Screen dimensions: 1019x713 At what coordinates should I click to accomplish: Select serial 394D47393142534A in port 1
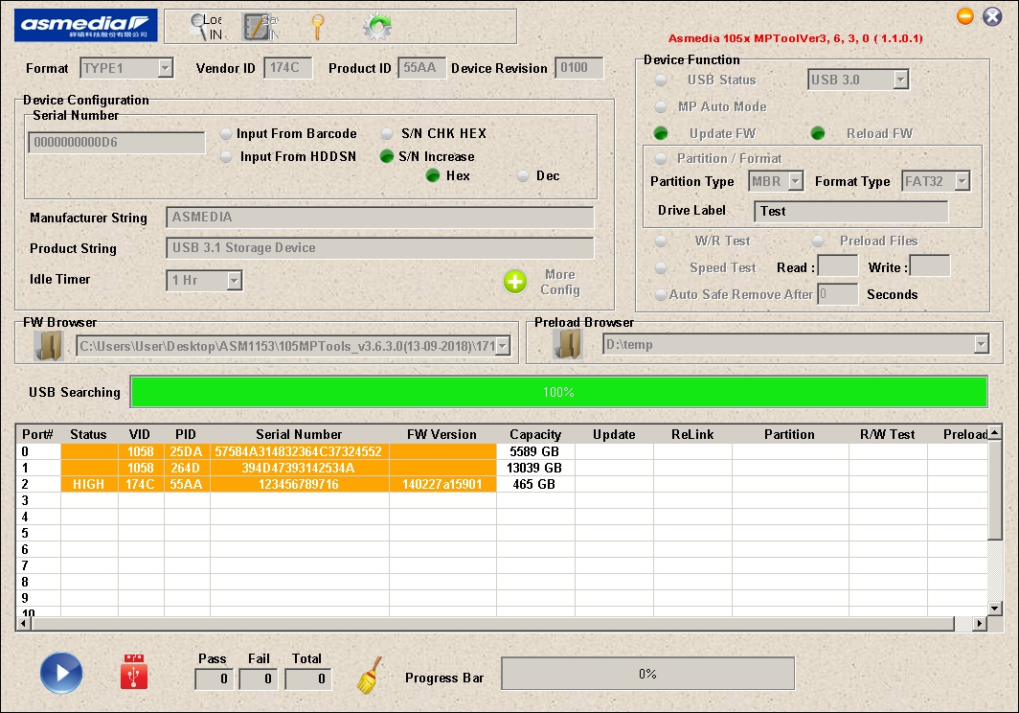(299, 468)
